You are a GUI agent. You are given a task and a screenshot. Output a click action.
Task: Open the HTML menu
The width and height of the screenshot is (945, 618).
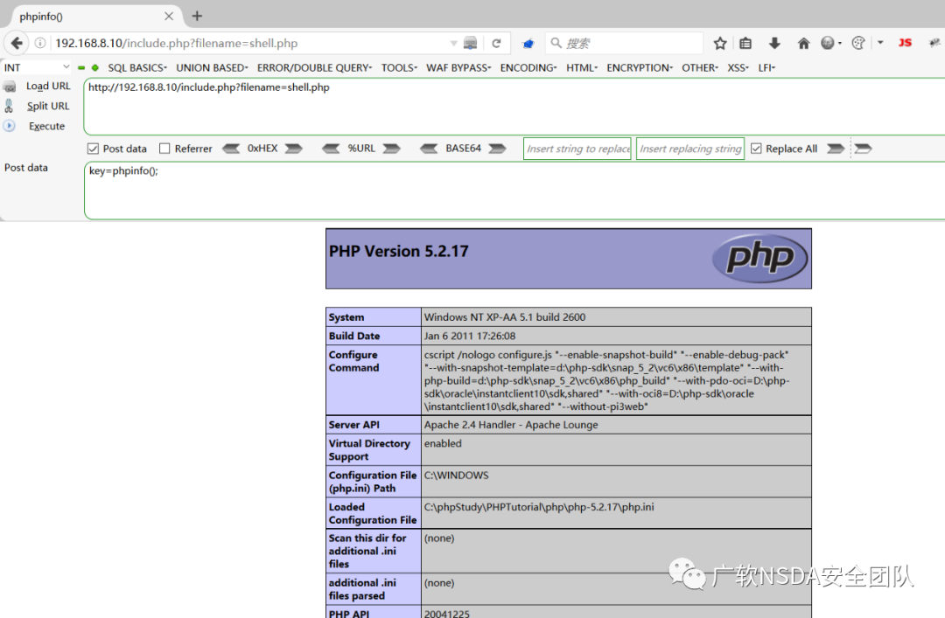(x=582, y=68)
